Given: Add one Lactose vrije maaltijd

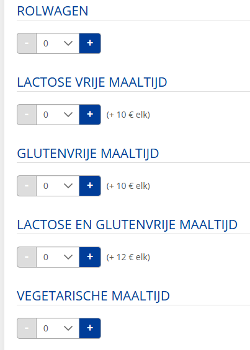Looking at the screenshot, I should 90,115.
